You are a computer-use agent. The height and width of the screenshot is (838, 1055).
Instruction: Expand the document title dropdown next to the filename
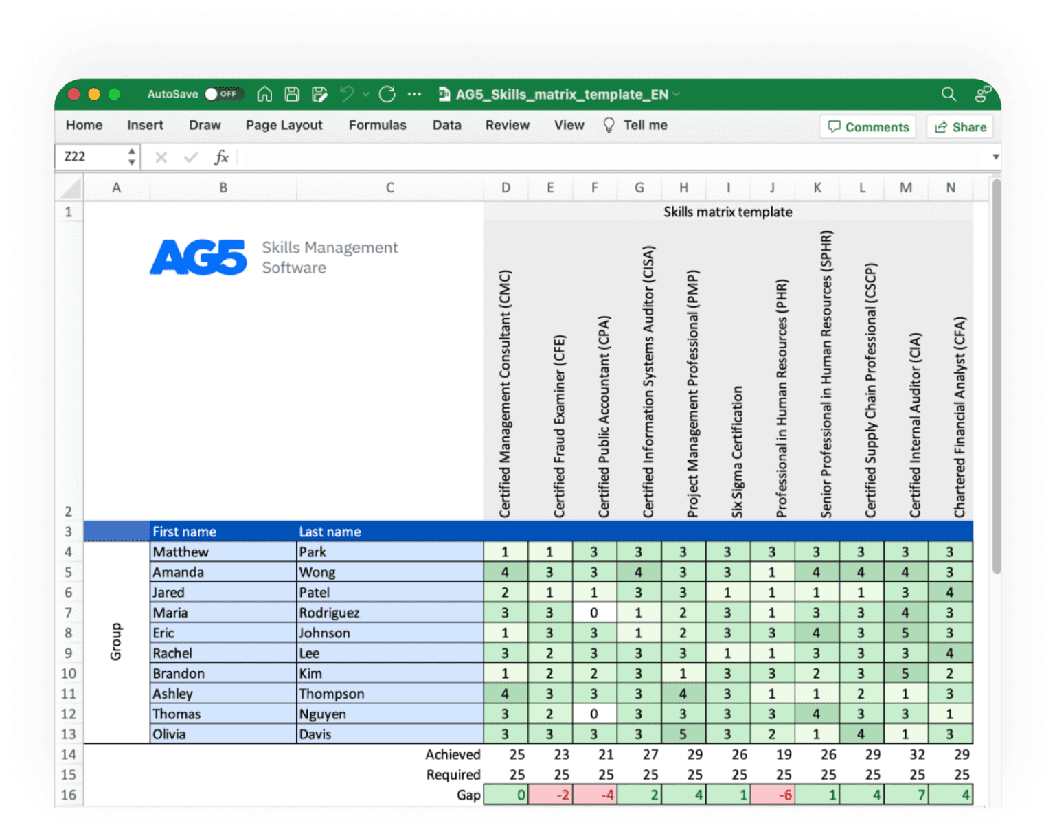point(677,95)
